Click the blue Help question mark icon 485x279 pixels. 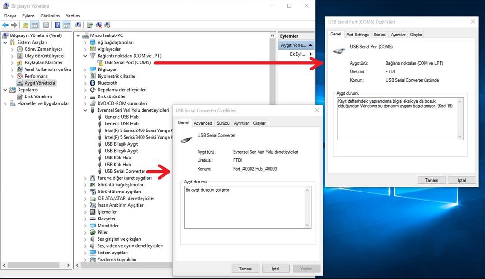[58, 25]
